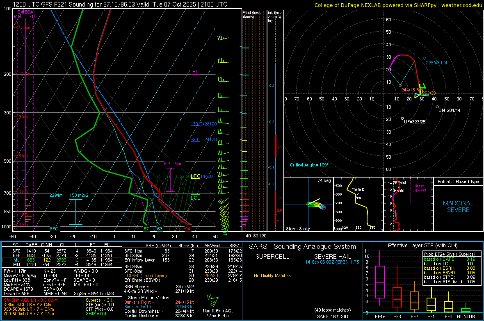Screen dimensions: 484x321
Task: Click the '244/15 RM' hodograph label
Action: coord(412,89)
